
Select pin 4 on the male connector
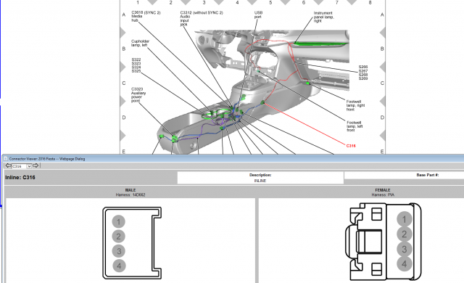click(119, 266)
